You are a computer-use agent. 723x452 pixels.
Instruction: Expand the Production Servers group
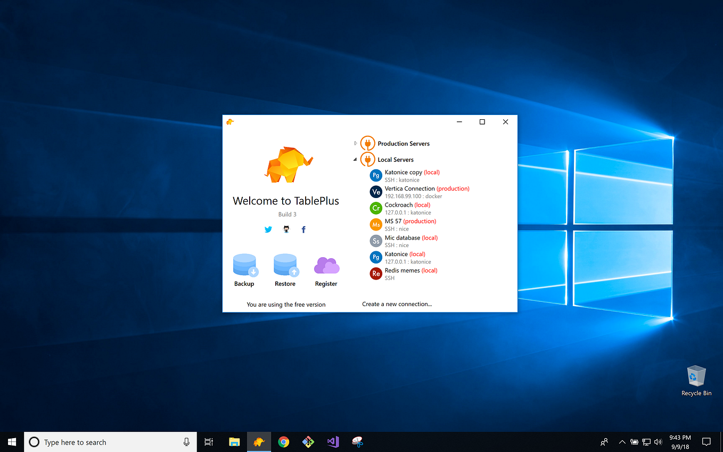pos(355,143)
